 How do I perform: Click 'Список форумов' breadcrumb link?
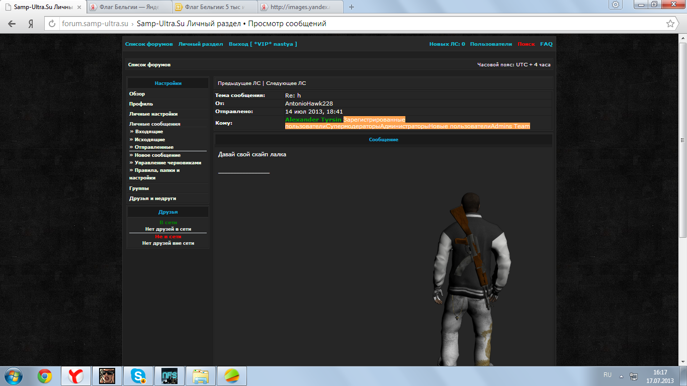pyautogui.click(x=149, y=65)
